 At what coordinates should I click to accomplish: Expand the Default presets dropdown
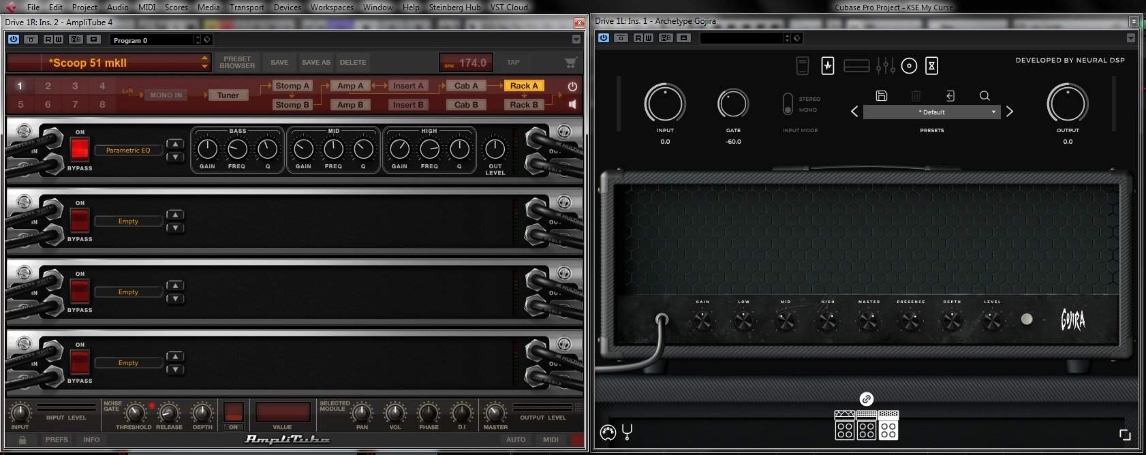click(x=931, y=112)
